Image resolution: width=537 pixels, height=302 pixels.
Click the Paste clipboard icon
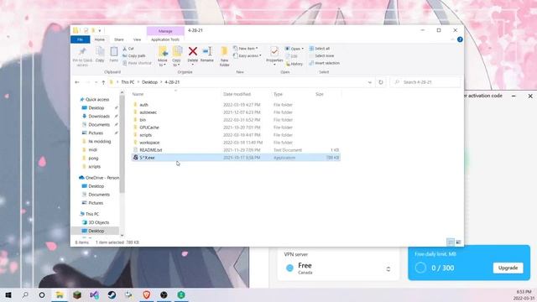click(x=114, y=52)
